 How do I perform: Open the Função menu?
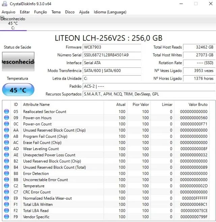point(40,12)
